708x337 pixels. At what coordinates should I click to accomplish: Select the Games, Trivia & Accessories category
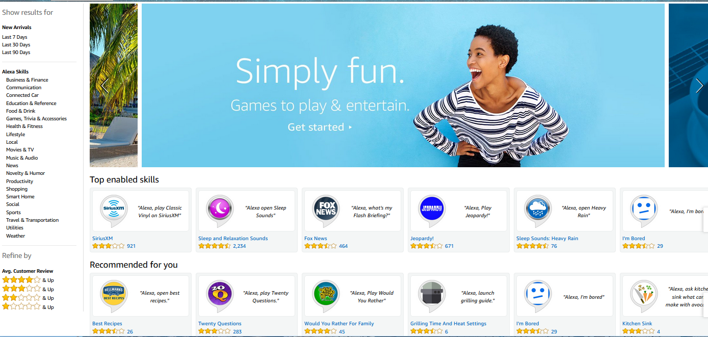click(x=36, y=119)
